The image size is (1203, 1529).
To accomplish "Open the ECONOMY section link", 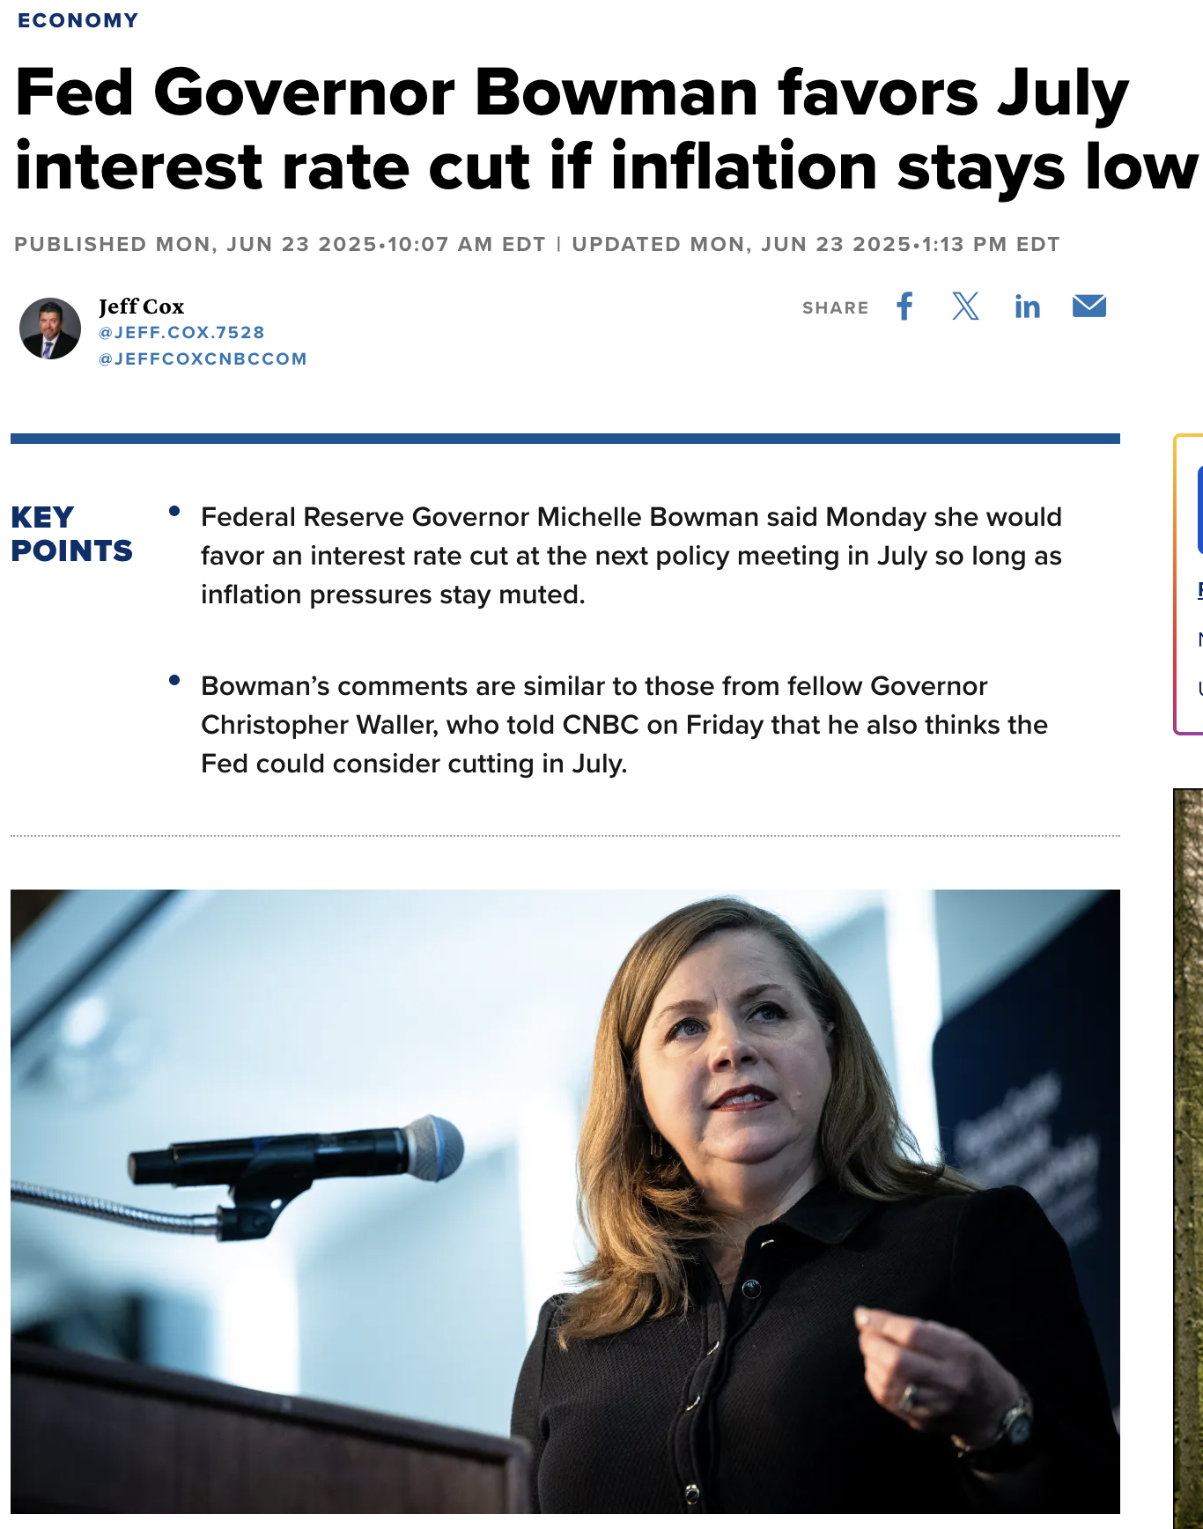I will pyautogui.click(x=77, y=20).
